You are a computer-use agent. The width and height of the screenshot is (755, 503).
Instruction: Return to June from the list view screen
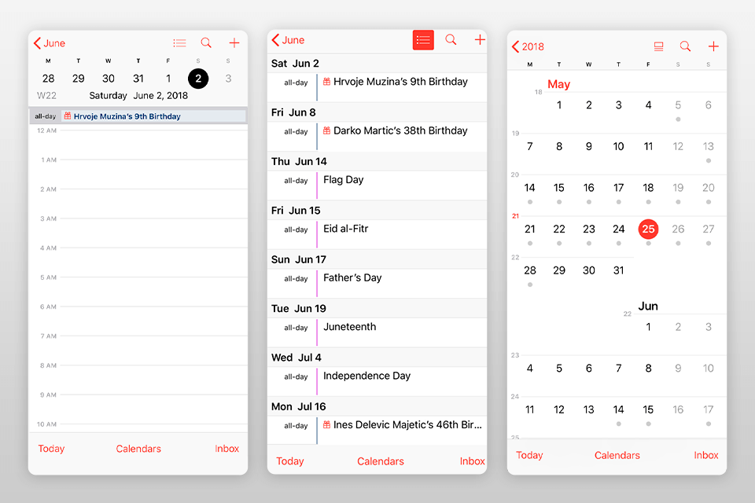(x=287, y=40)
